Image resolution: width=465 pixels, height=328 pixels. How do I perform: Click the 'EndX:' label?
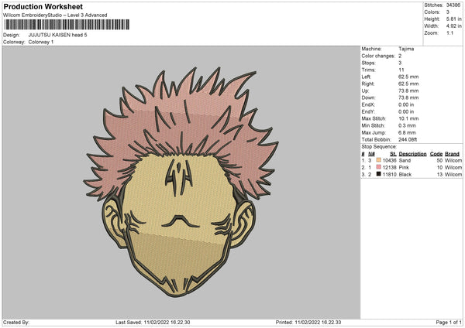(x=368, y=104)
